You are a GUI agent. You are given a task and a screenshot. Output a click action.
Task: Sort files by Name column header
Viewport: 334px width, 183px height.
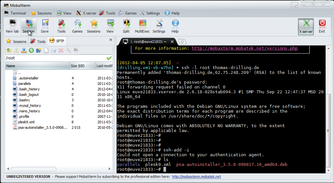pyautogui.click(x=37, y=66)
